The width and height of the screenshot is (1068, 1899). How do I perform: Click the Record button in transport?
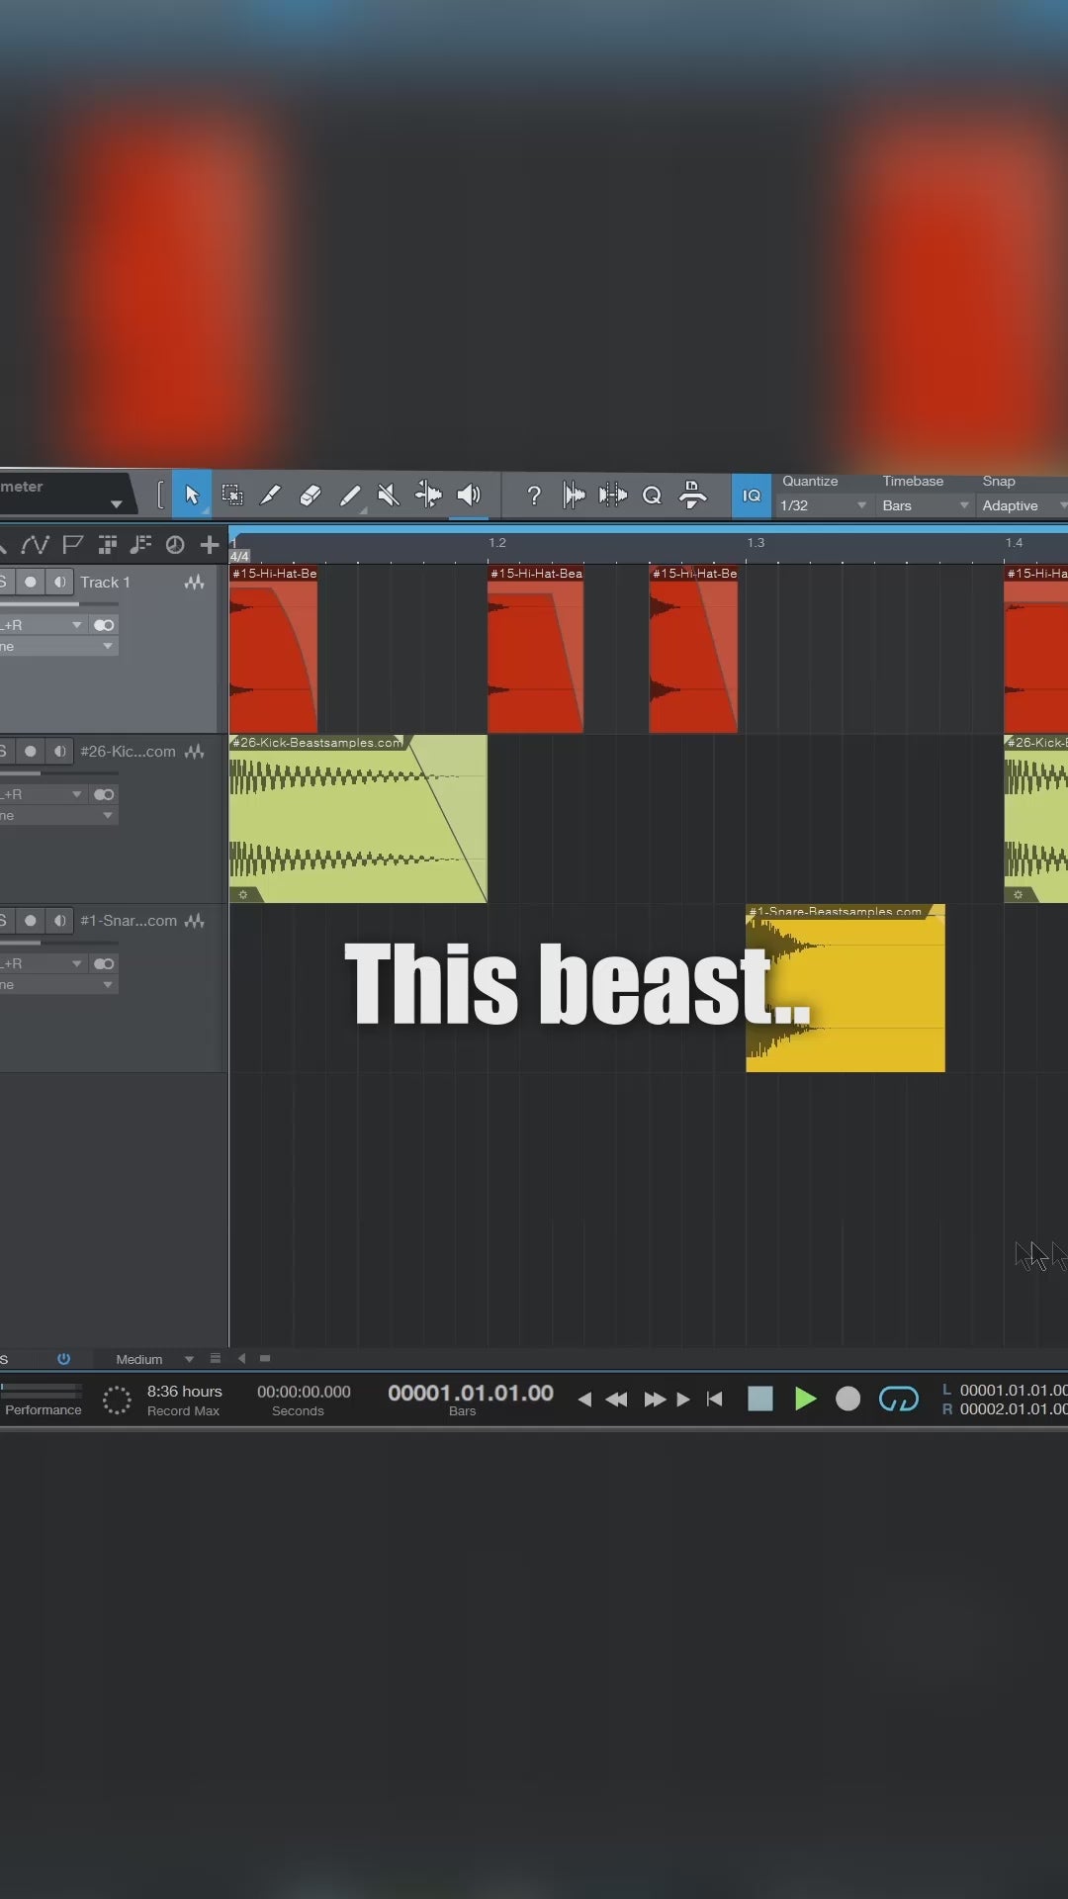pyautogui.click(x=847, y=1399)
